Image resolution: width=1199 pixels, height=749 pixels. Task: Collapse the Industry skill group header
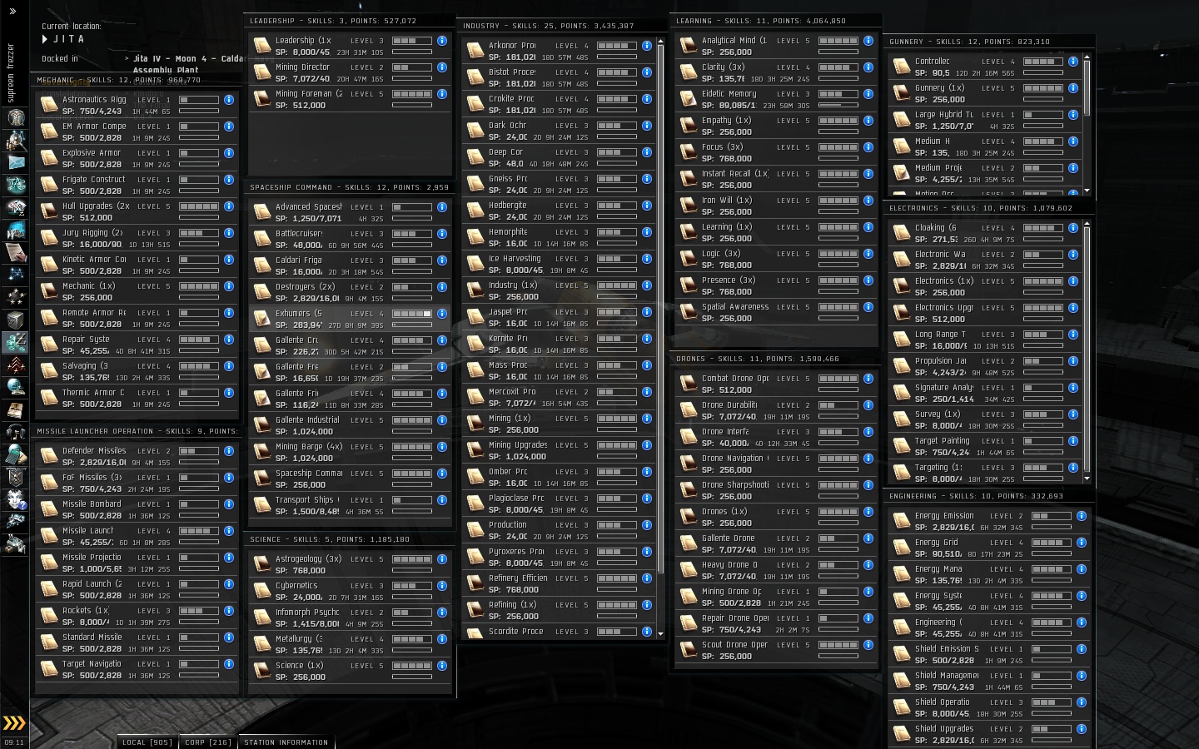click(x=563, y=26)
